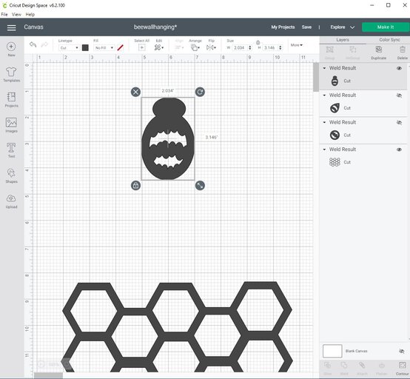Collapse the third Weld Result group
The height and width of the screenshot is (379, 410).
click(324, 122)
